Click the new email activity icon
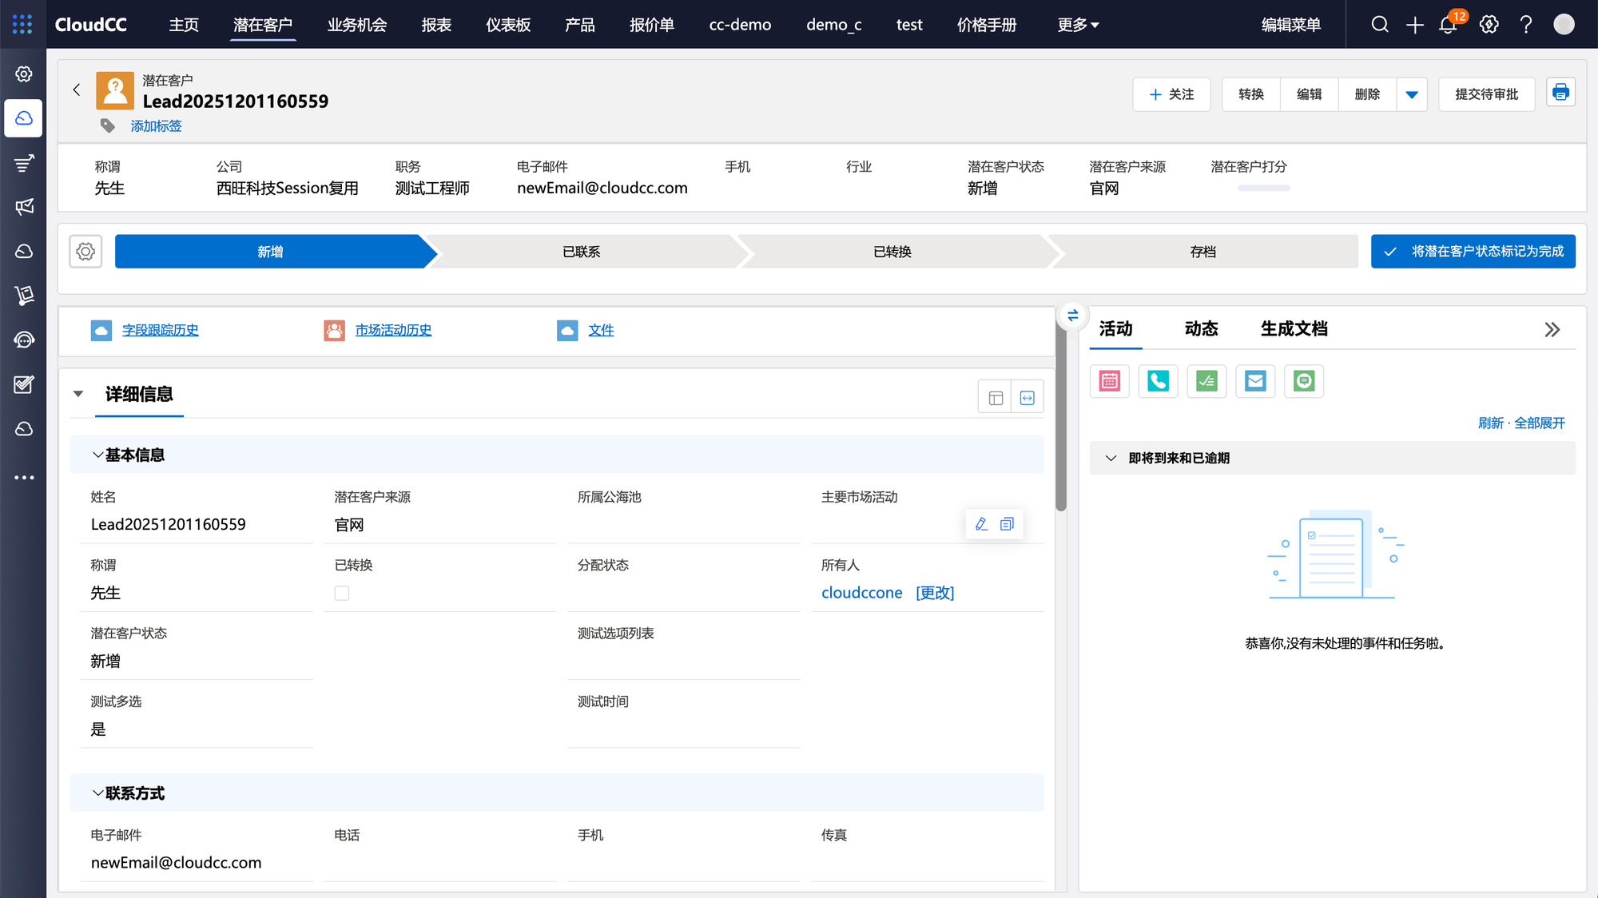This screenshot has width=1598, height=898. [x=1255, y=381]
